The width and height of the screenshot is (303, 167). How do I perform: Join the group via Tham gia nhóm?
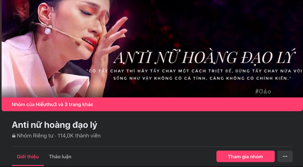click(245, 156)
